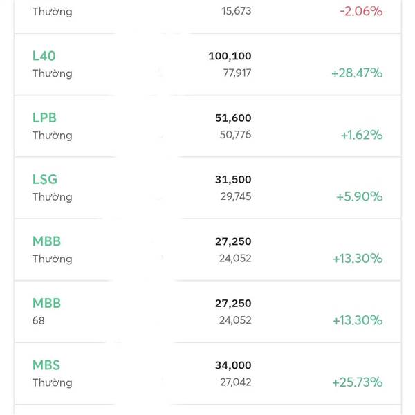Click the 68 sub-account label under MBB

click(38, 321)
